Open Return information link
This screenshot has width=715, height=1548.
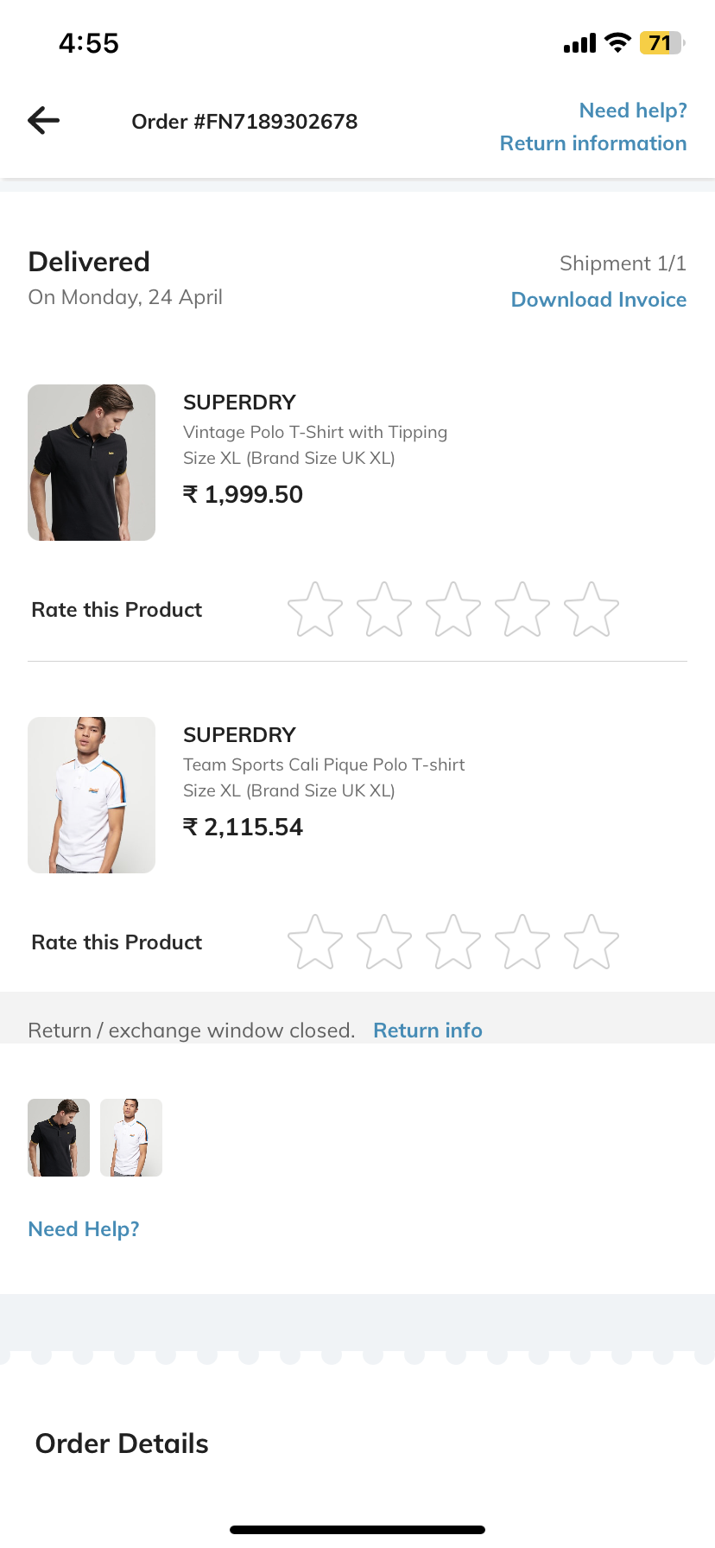coord(593,143)
